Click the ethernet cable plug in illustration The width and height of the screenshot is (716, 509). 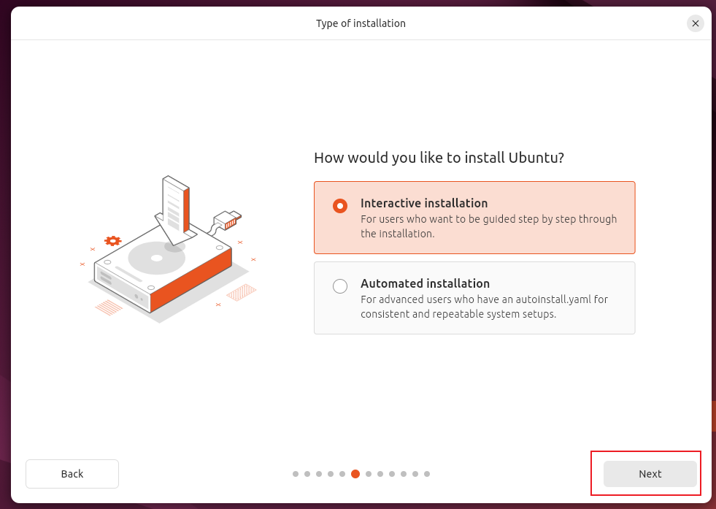pos(228,218)
